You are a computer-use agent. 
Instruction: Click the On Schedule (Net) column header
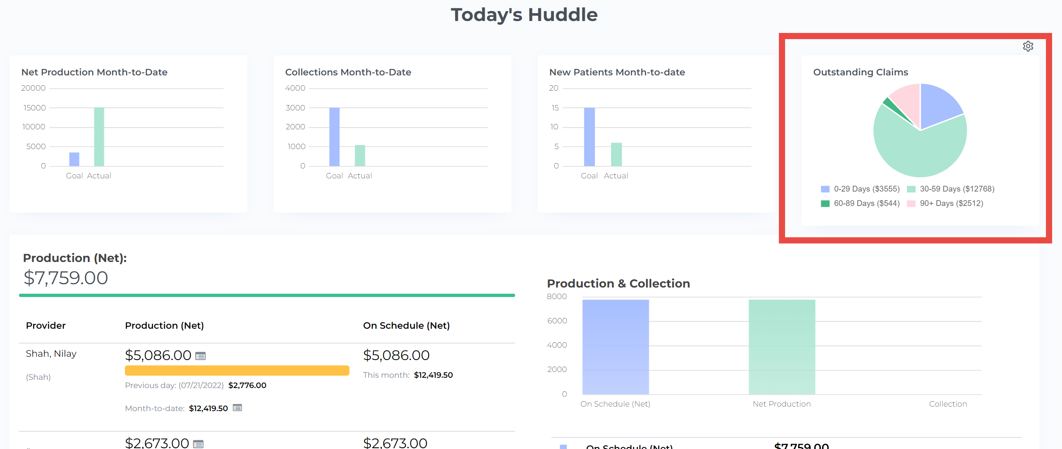click(406, 325)
